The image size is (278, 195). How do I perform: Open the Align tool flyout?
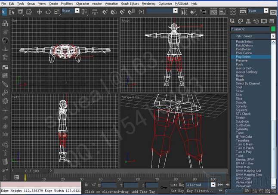193,12
